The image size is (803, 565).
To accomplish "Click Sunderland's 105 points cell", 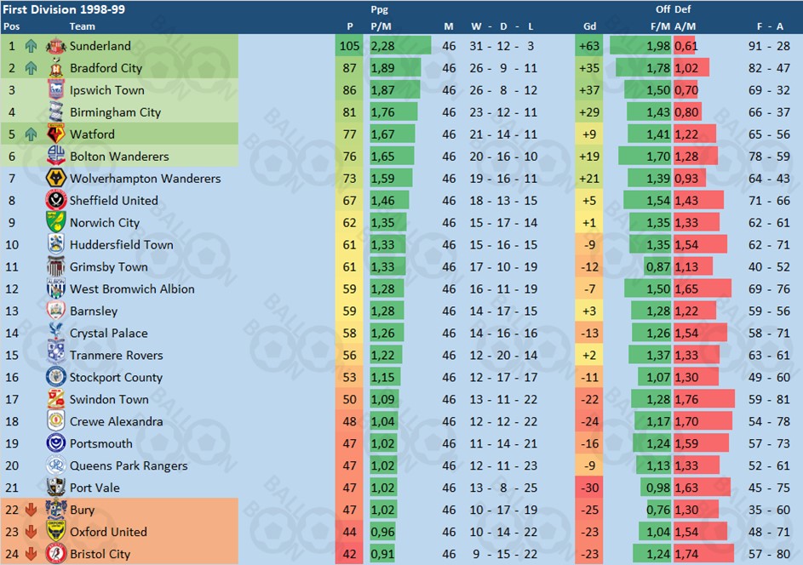I will click(x=349, y=46).
